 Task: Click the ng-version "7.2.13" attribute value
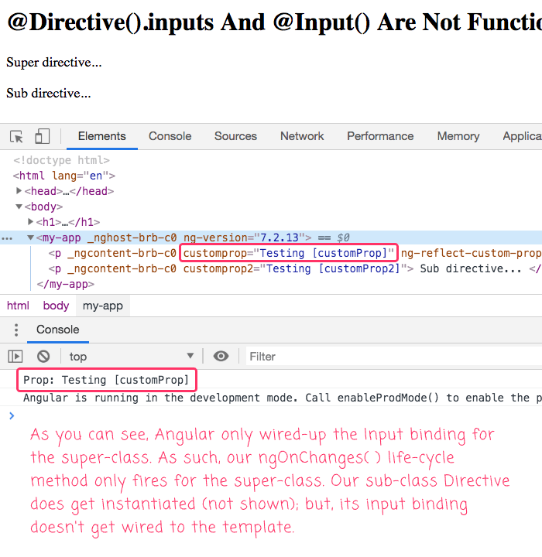(x=280, y=237)
